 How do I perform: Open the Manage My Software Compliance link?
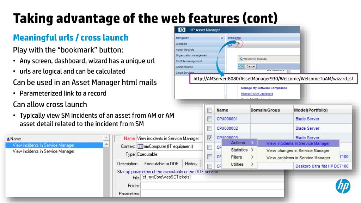pyautogui.click(x=264, y=88)
